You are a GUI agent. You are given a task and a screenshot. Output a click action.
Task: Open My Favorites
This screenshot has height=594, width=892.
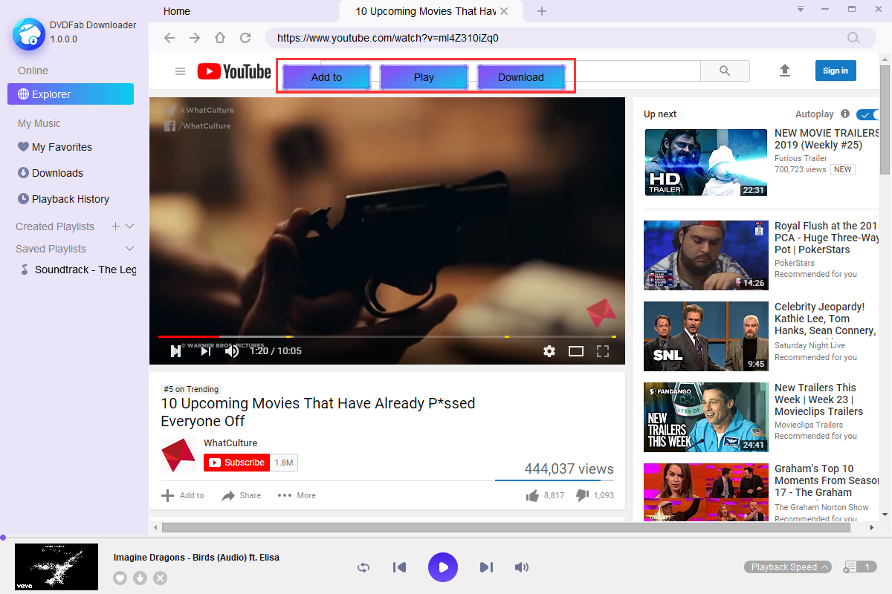pyautogui.click(x=62, y=147)
